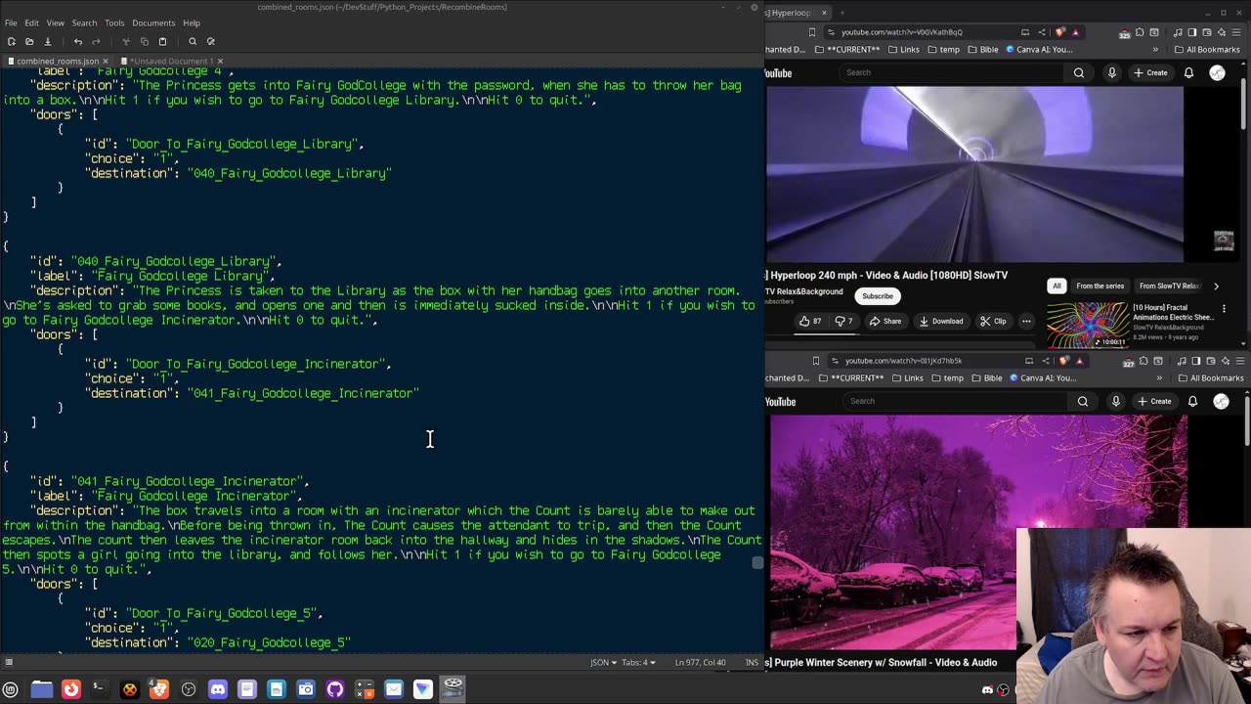The image size is (1251, 704).
Task: Open the system menu on the taskbar
Action: tap(11, 689)
